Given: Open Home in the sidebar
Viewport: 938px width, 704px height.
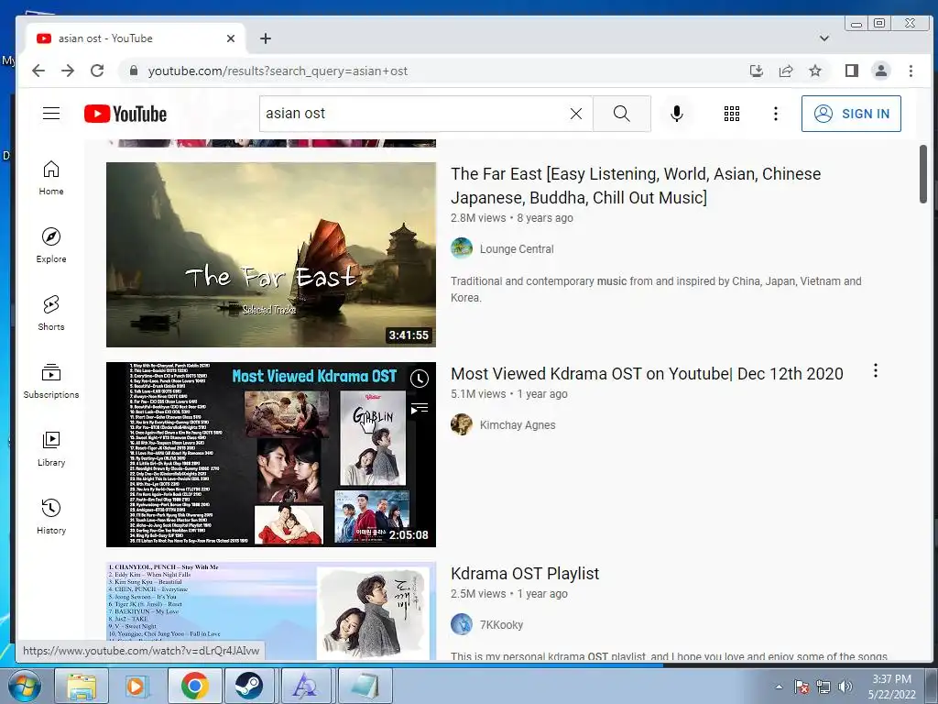Looking at the screenshot, I should tap(51, 179).
